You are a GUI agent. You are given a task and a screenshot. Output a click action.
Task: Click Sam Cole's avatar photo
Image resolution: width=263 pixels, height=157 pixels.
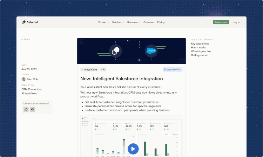(x=23, y=79)
